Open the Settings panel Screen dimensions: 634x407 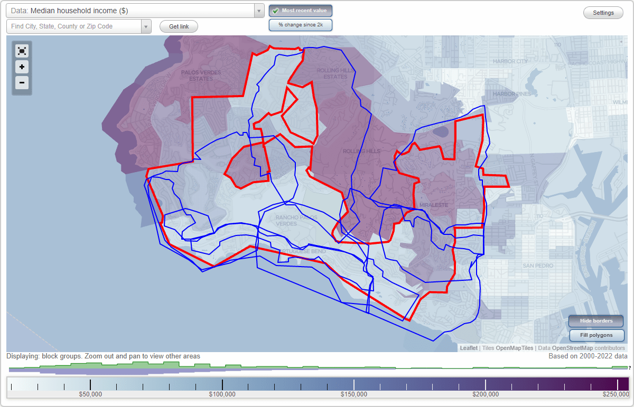[x=603, y=12]
